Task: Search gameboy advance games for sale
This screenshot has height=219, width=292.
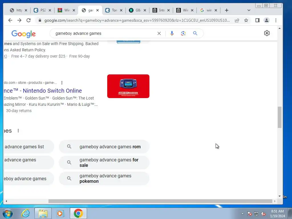Action: (x=104, y=163)
